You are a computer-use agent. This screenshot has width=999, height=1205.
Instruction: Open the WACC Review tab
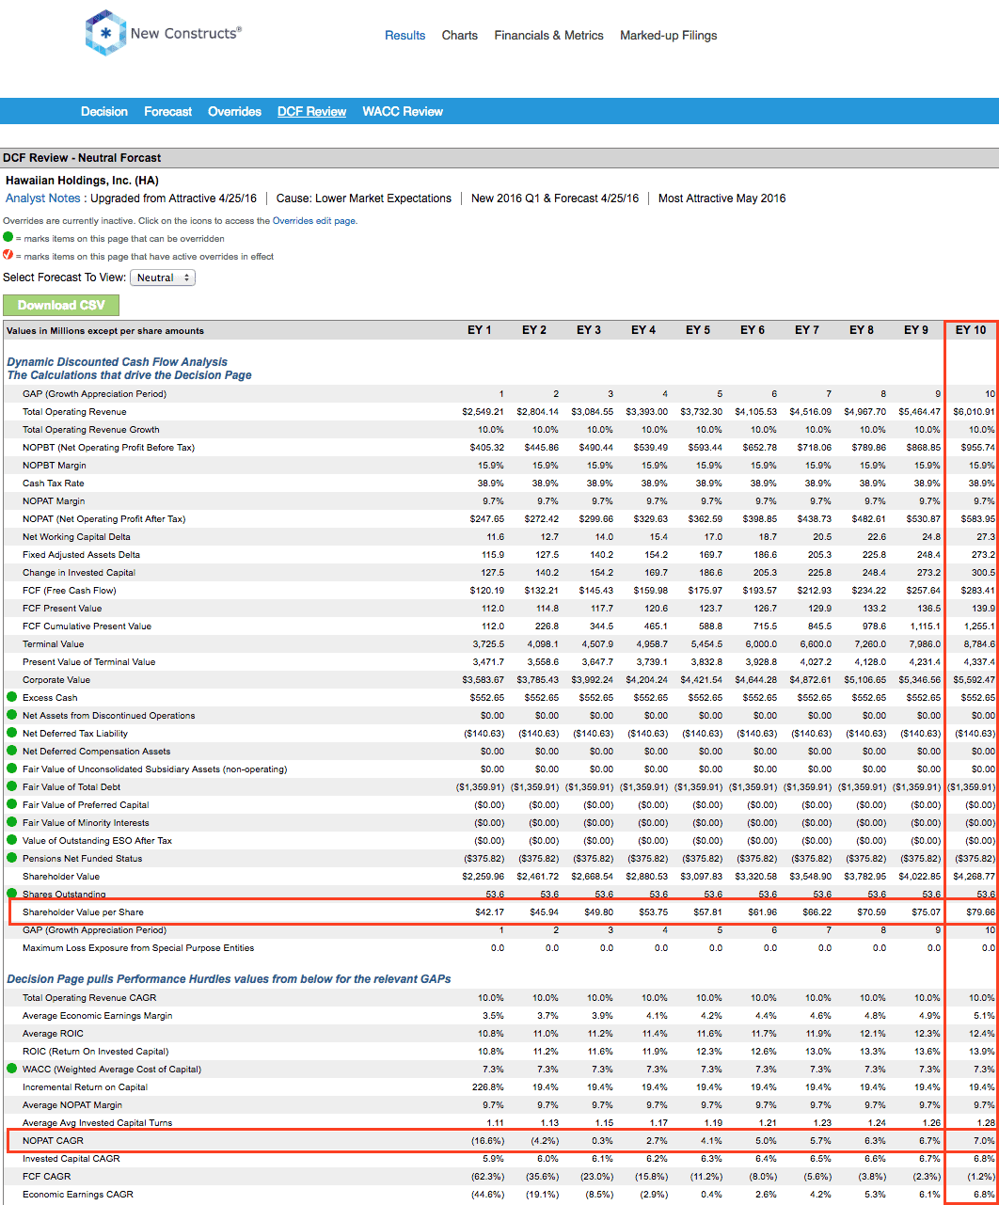pos(403,111)
